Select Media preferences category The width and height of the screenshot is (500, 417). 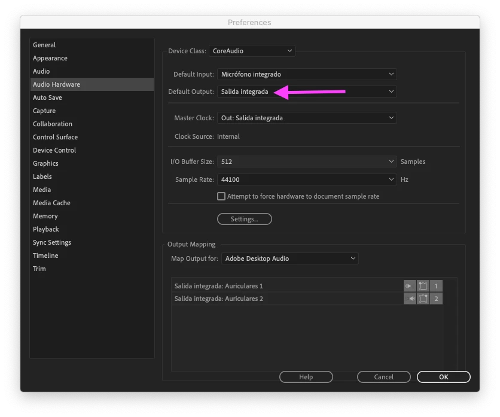(92, 190)
